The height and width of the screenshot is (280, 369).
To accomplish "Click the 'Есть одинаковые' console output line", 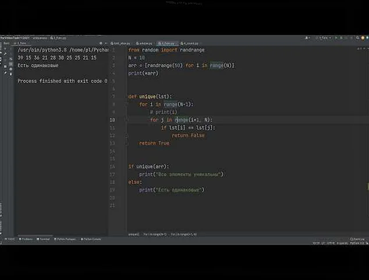I will coord(38,65).
